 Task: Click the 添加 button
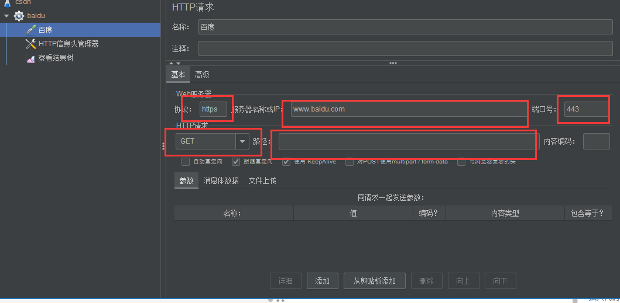pyautogui.click(x=323, y=281)
